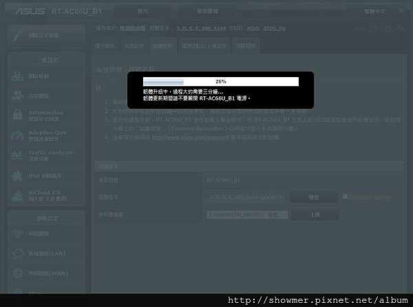The height and width of the screenshot is (307, 413).
Task: Click the Logout button
Action: 142,11
